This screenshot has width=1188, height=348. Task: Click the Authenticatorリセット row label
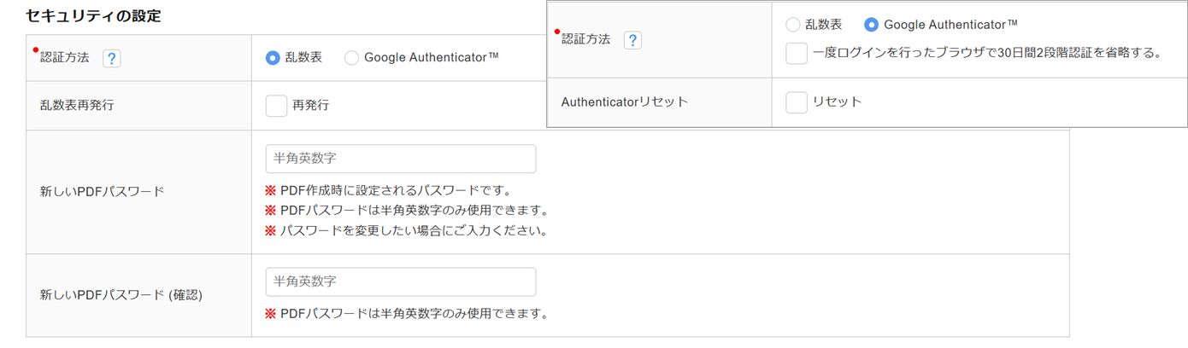[x=624, y=102]
